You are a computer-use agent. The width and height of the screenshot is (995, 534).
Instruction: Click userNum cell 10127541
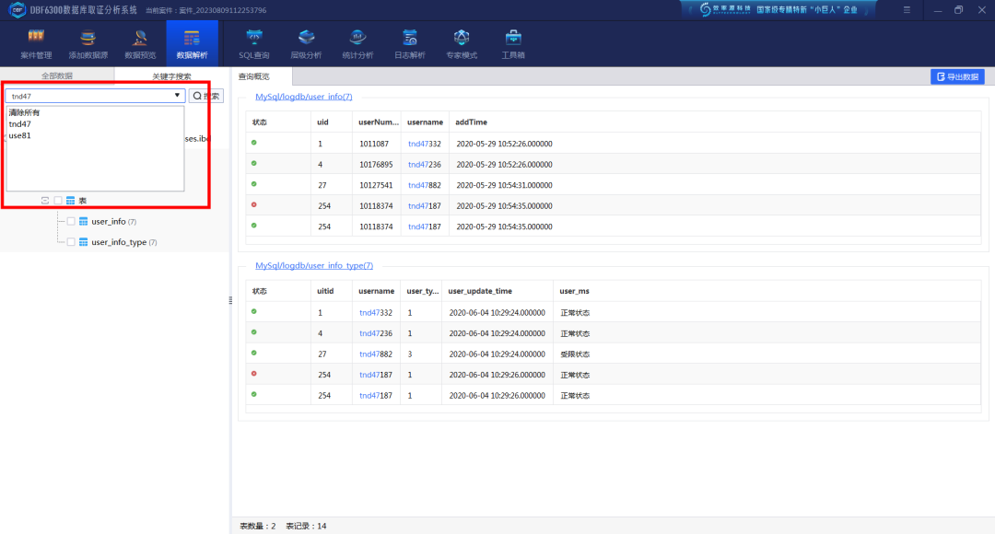376,186
